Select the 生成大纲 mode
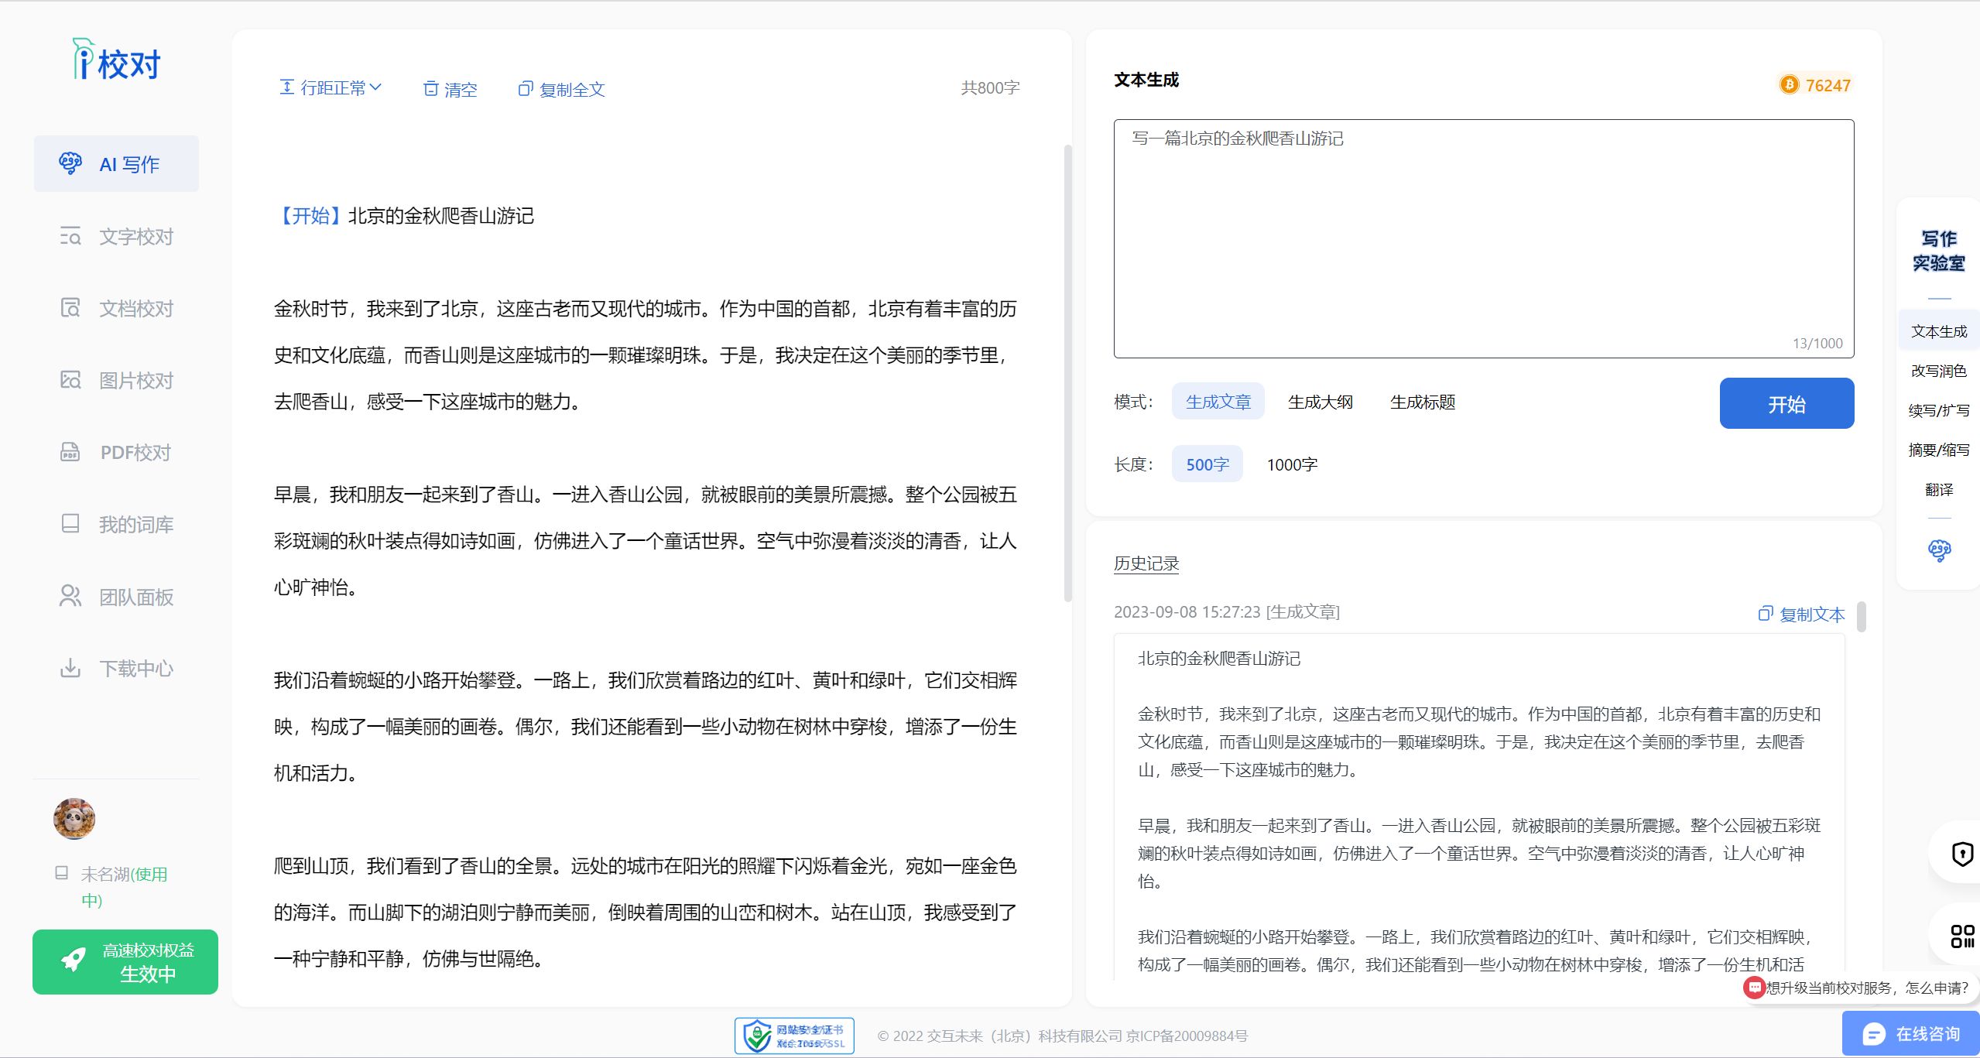The height and width of the screenshot is (1058, 1980). tap(1321, 402)
